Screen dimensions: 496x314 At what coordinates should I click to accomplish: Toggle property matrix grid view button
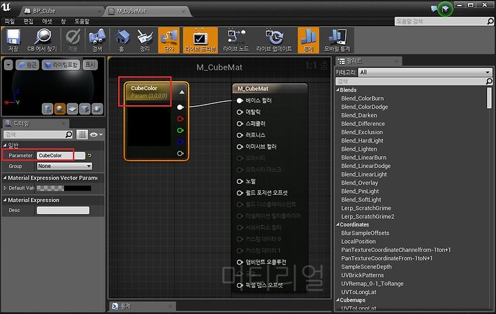[82, 135]
